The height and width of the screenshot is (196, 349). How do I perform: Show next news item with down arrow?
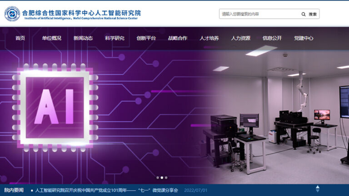tap(318, 191)
